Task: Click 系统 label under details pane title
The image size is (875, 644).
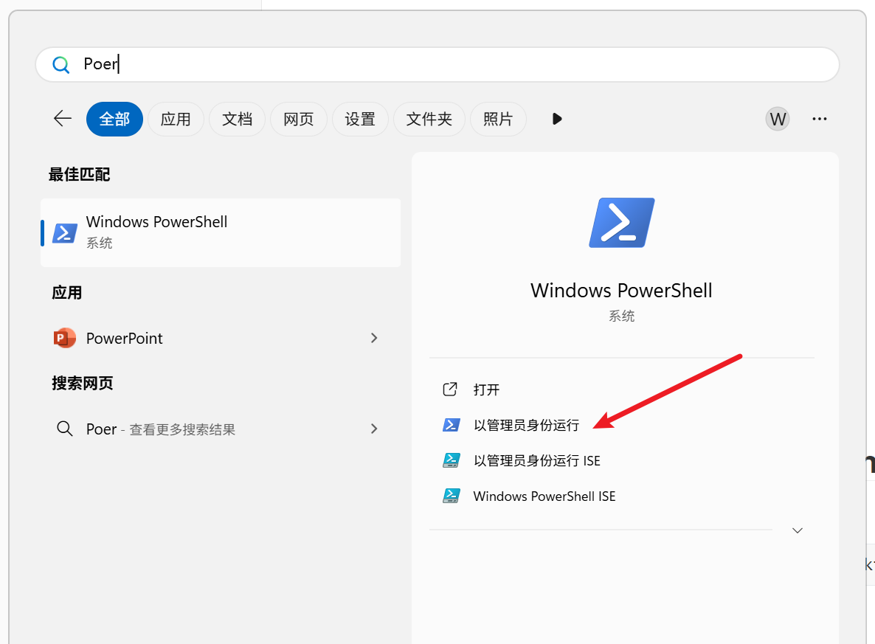Action: (x=621, y=316)
